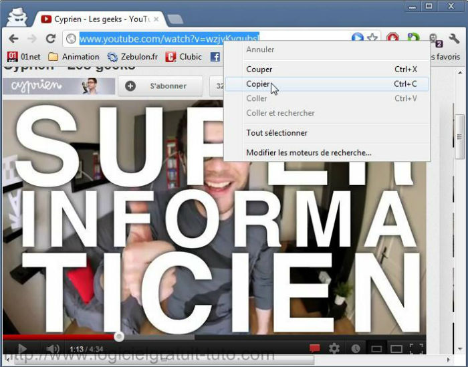468x367 pixels.
Task: Switch to small player size
Action: [x=376, y=349]
